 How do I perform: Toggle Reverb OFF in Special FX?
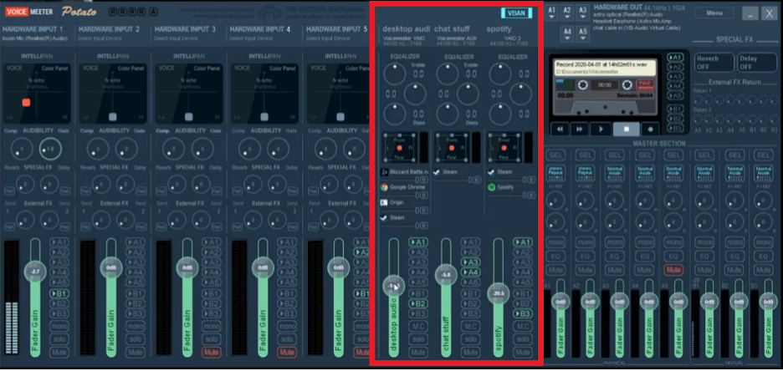(x=714, y=63)
